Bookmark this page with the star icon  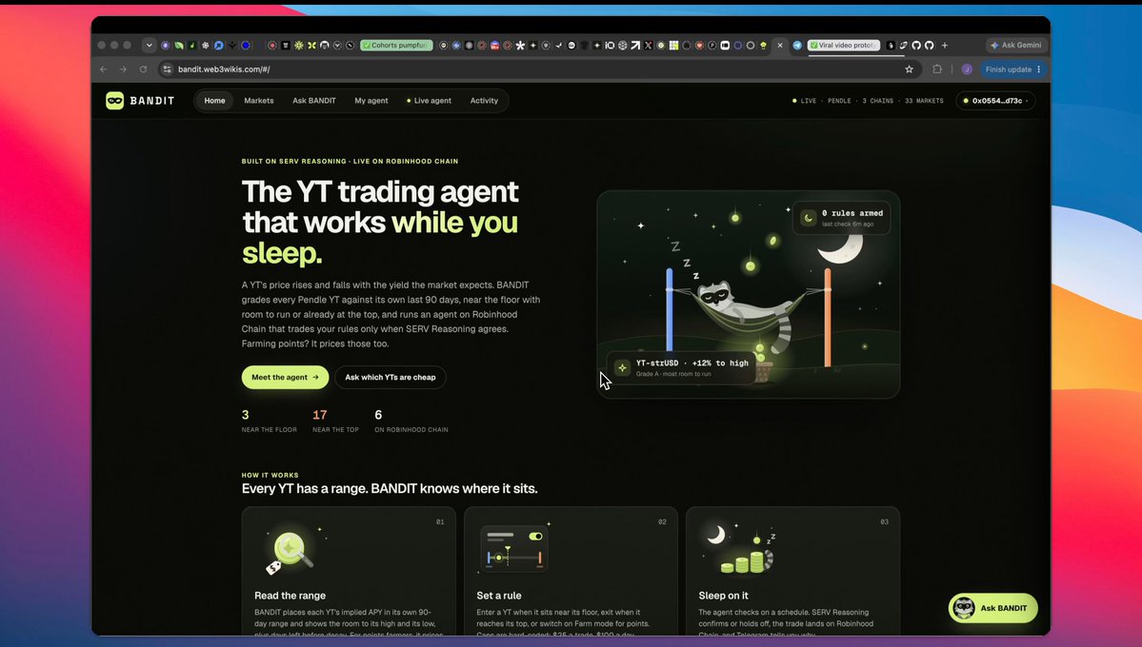(x=909, y=69)
